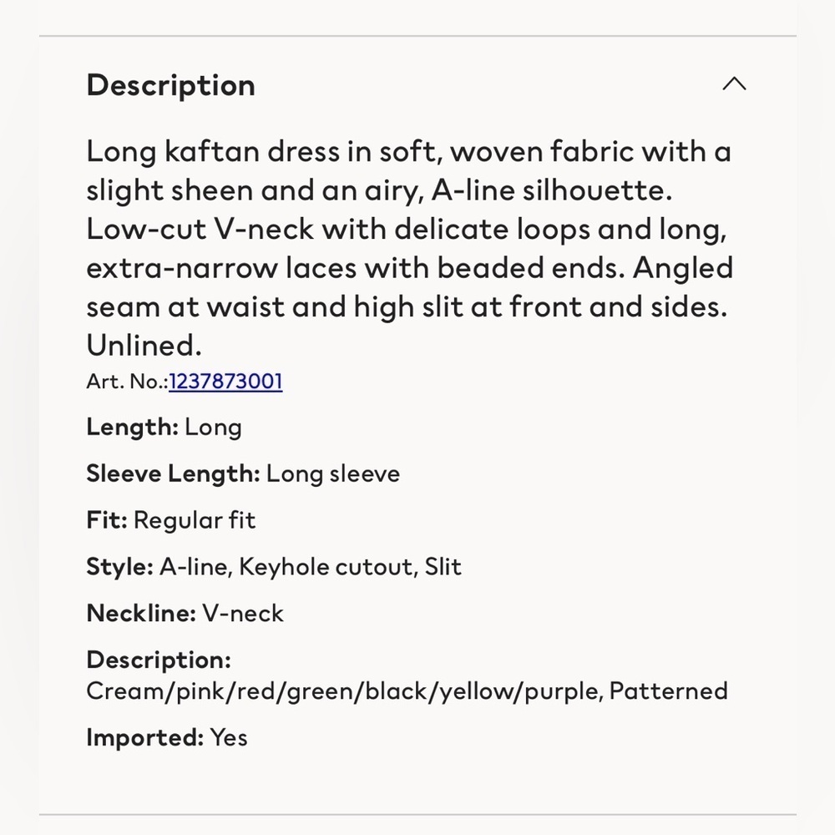Screen dimensions: 835x835
Task: Click the 'Yes' imported value
Action: [229, 737]
